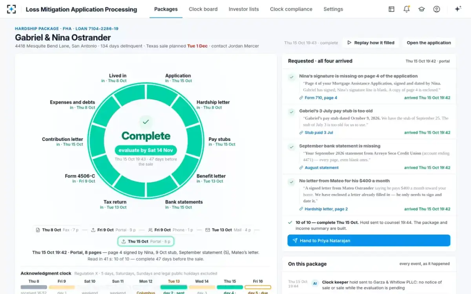
Task: Click Bank statements ring label
Action: coord(184,204)
